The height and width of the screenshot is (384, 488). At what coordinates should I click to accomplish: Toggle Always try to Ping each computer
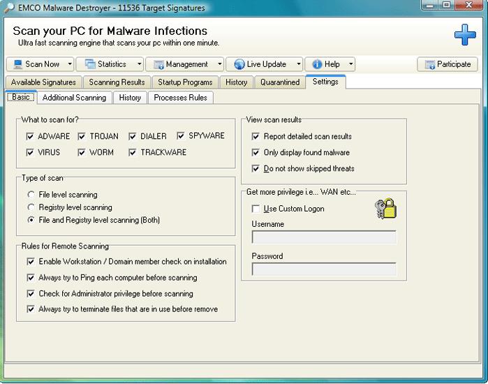click(x=31, y=277)
